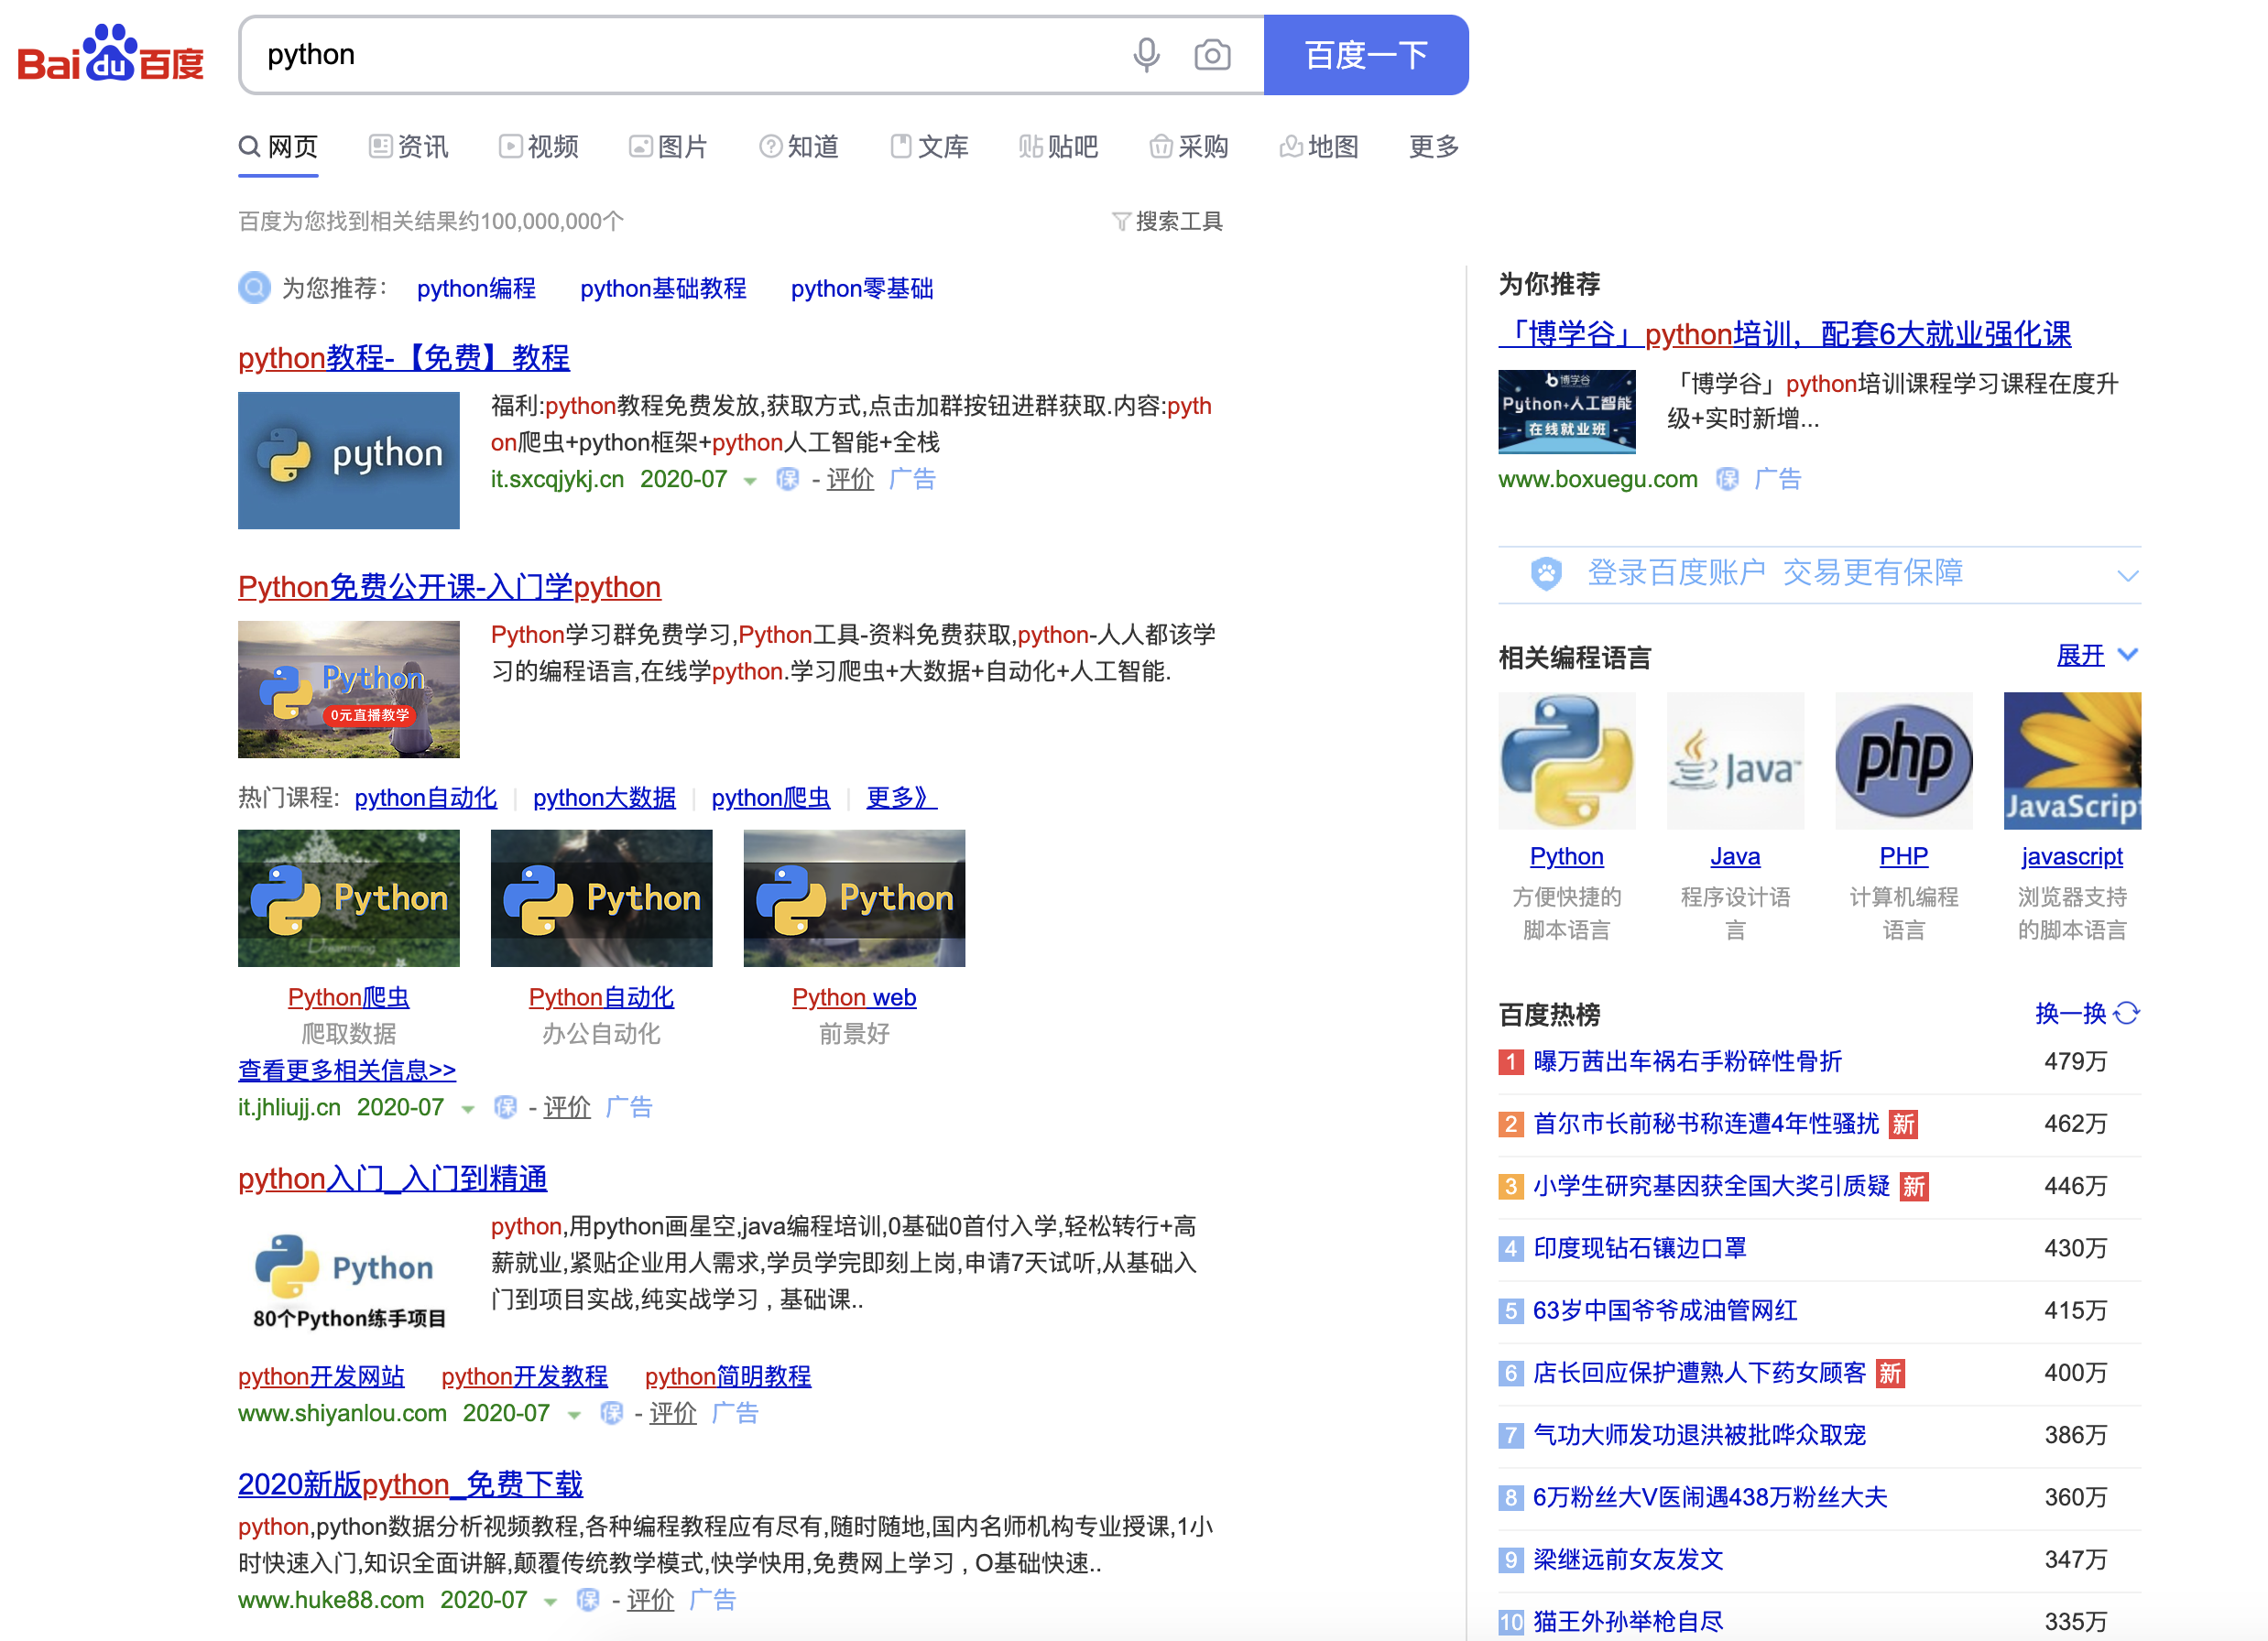
Task: Open the 图片 tab
Action: pyautogui.click(x=668, y=147)
